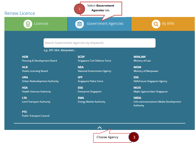Pick IMDA Info-communications Media Development Authority
This screenshot has width=195, height=143.
(x=157, y=101)
